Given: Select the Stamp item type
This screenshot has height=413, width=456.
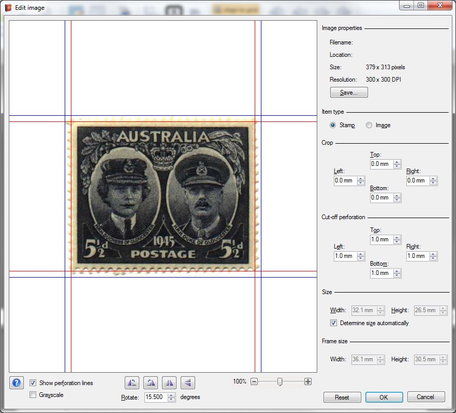Looking at the screenshot, I should [333, 125].
